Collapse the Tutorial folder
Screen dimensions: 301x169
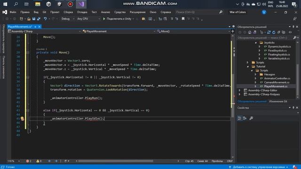(248, 66)
